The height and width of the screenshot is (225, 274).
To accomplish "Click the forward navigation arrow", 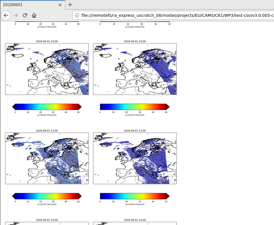I will point(16,15).
